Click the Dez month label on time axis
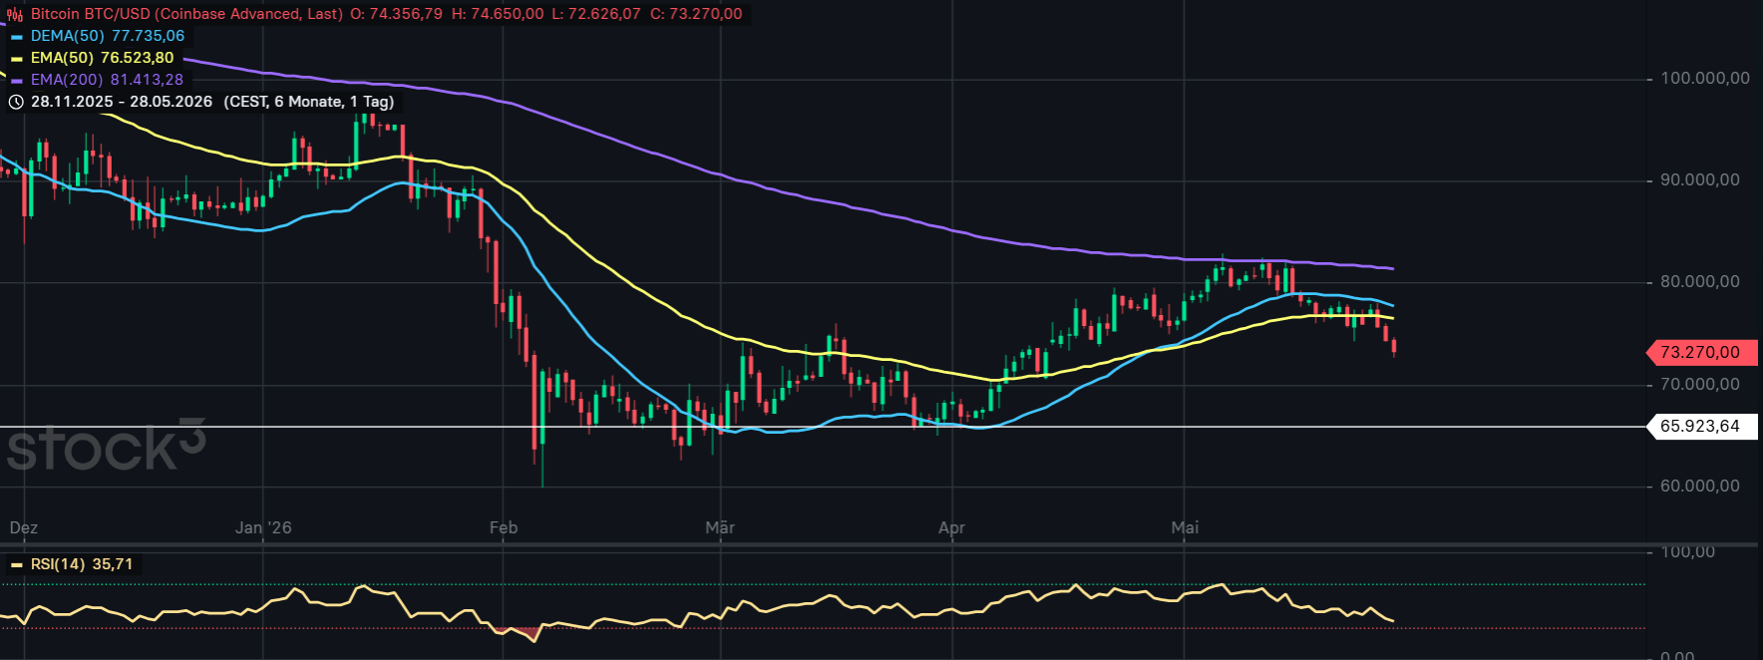 [24, 527]
